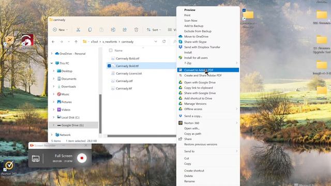This screenshot has width=331, height=186.
Task: Click the Norton 360 icon in context menu
Action: [x=180, y=123]
